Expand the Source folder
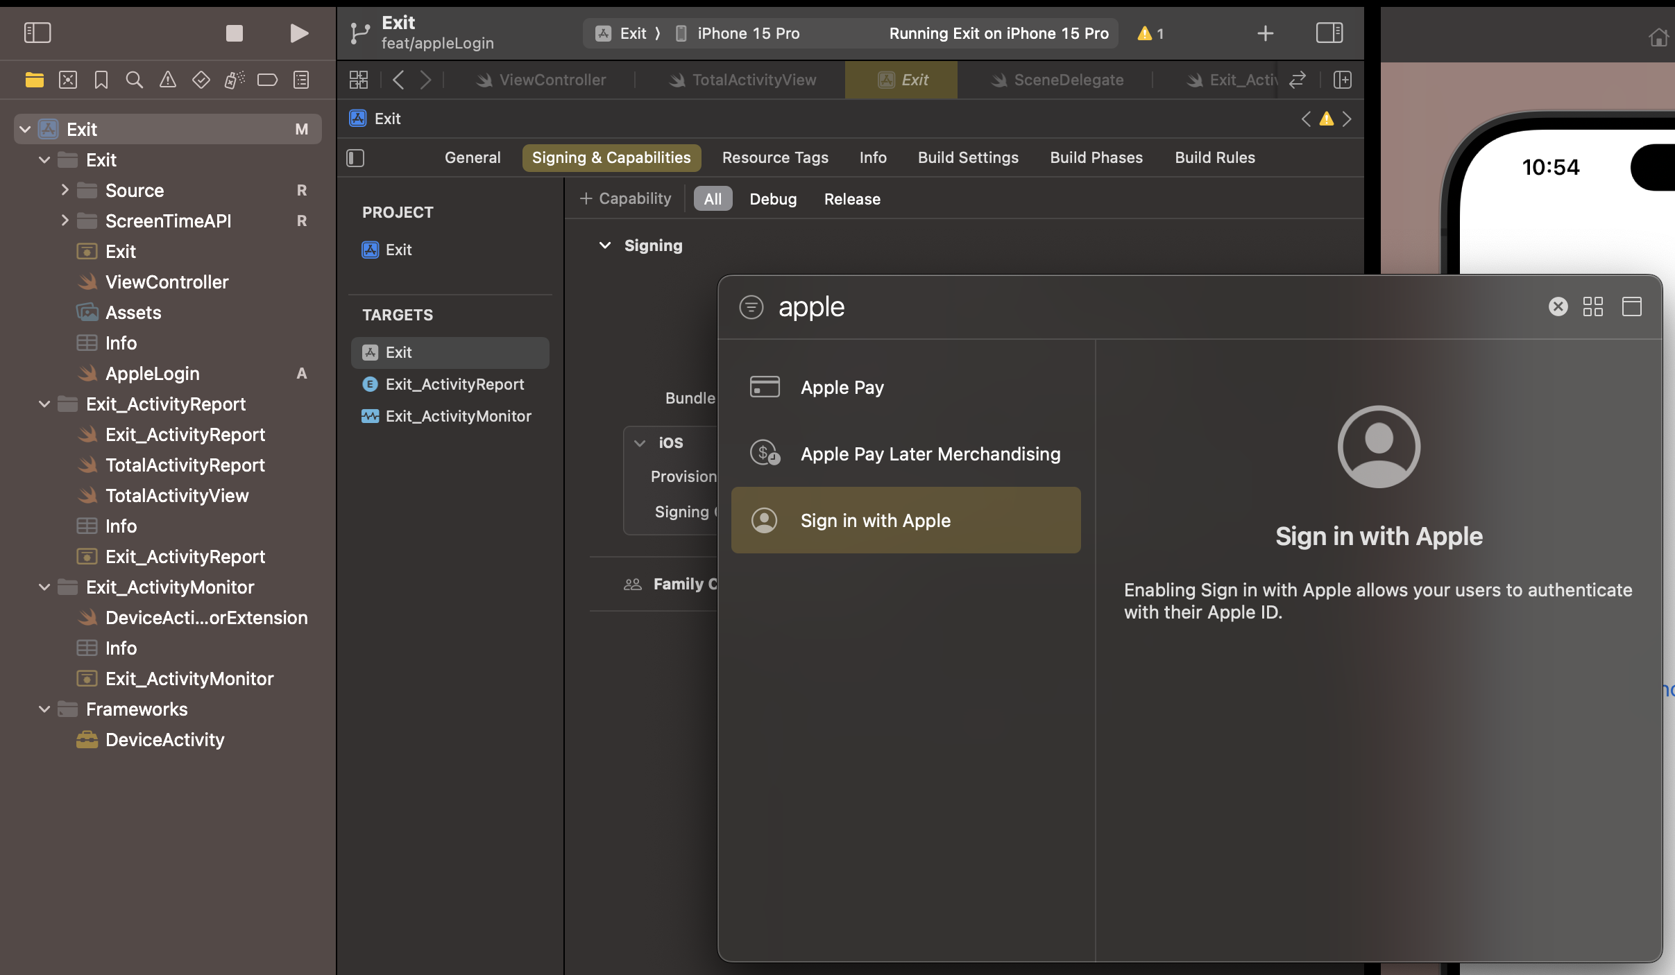This screenshot has height=975, width=1675. pyautogui.click(x=65, y=190)
